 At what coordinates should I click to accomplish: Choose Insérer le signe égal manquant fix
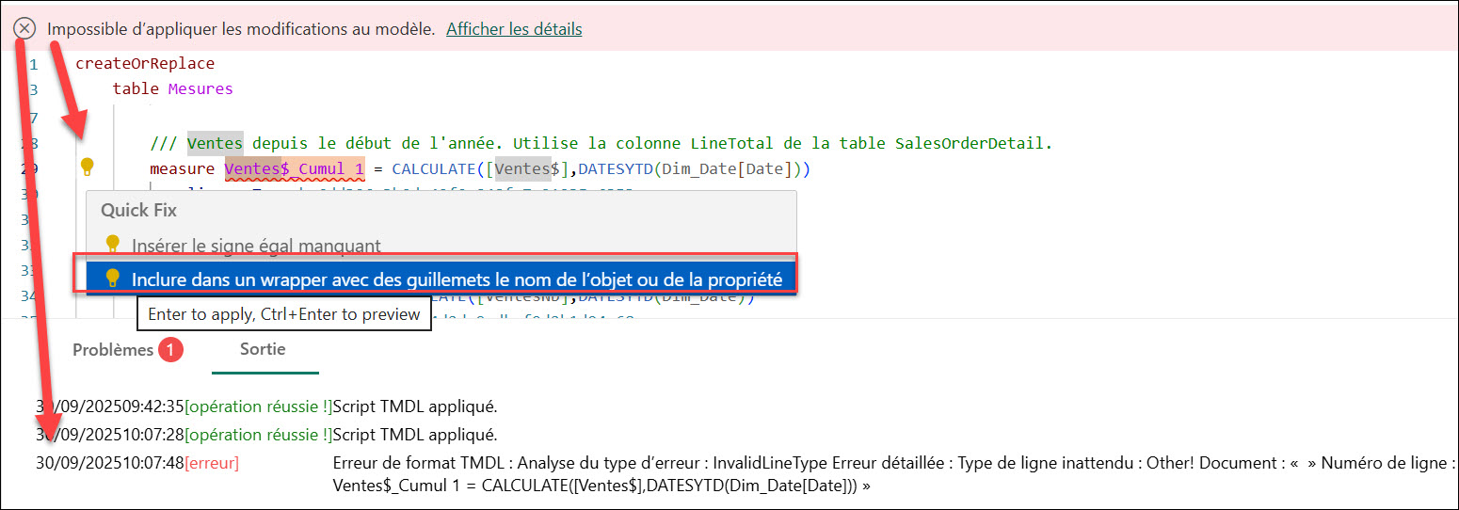[256, 246]
